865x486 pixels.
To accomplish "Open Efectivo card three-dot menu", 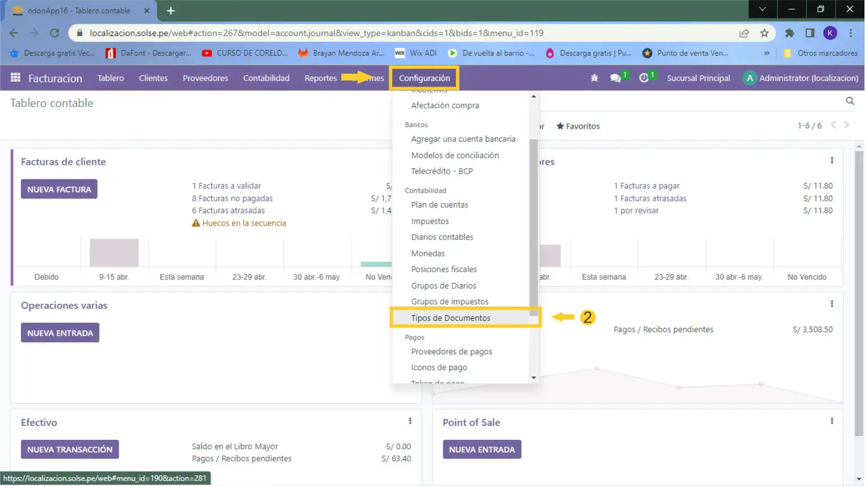I will [410, 421].
